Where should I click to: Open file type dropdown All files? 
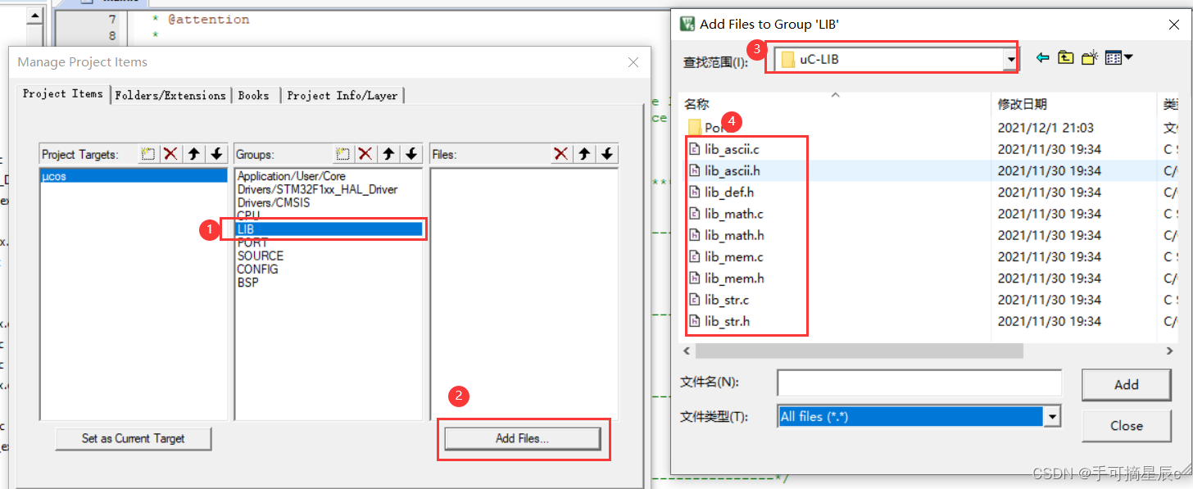click(1053, 417)
